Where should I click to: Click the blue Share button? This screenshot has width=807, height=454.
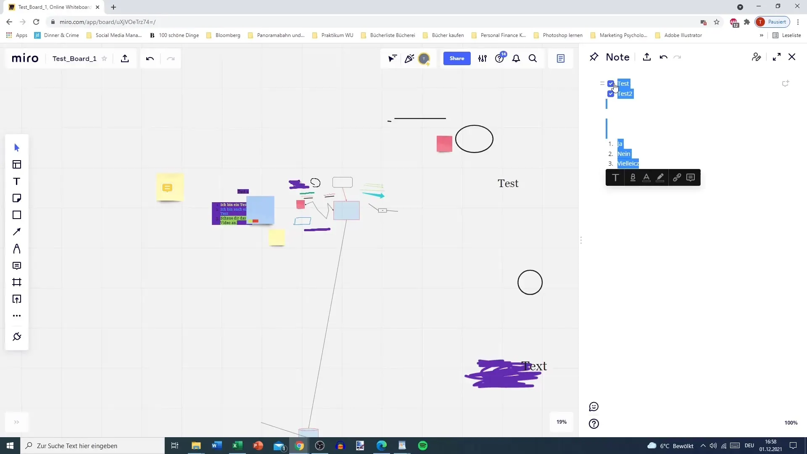(x=457, y=58)
